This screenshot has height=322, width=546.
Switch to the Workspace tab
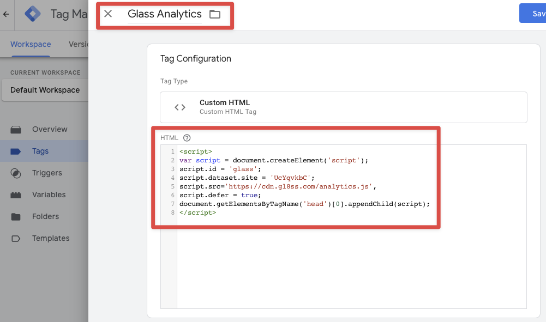(31, 44)
